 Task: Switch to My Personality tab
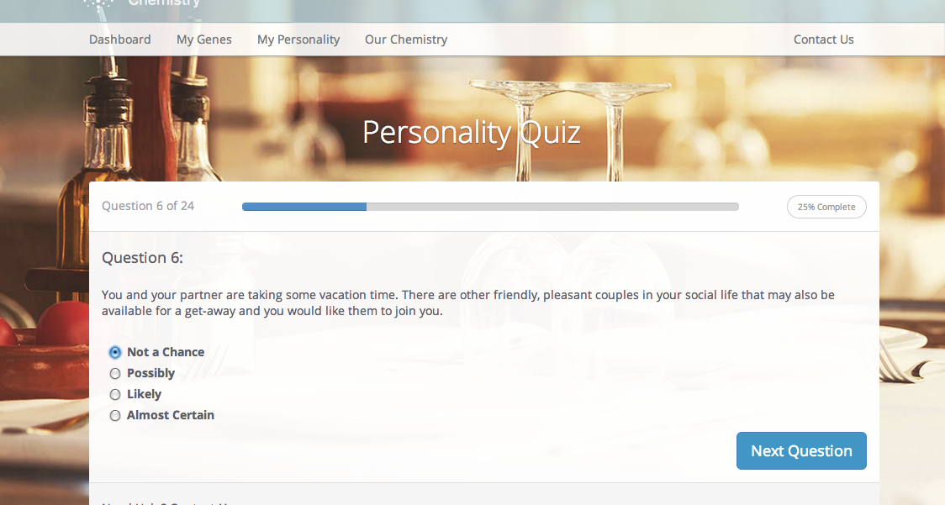click(x=298, y=39)
